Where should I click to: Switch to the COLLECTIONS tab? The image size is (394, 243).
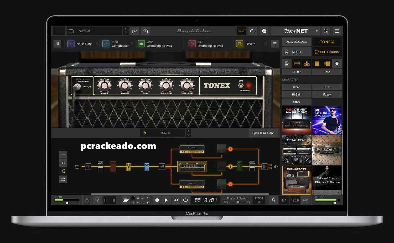327,52
